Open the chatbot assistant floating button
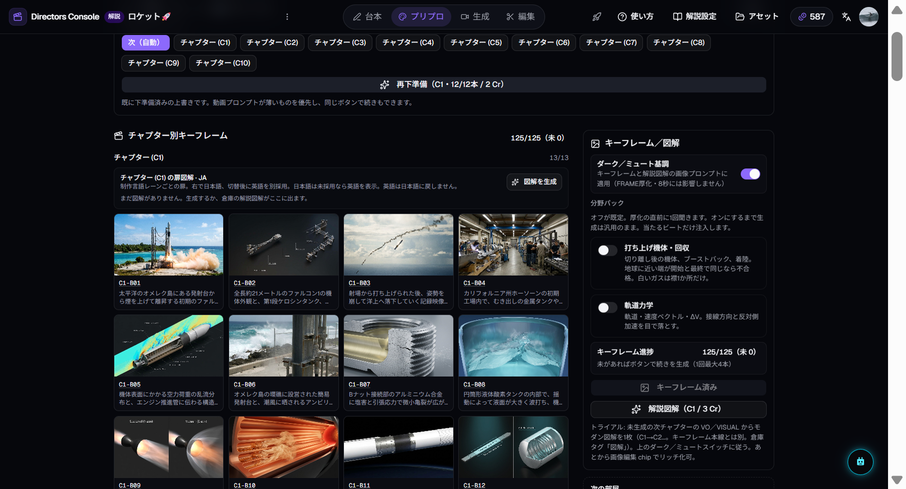The width and height of the screenshot is (906, 489). click(x=860, y=462)
